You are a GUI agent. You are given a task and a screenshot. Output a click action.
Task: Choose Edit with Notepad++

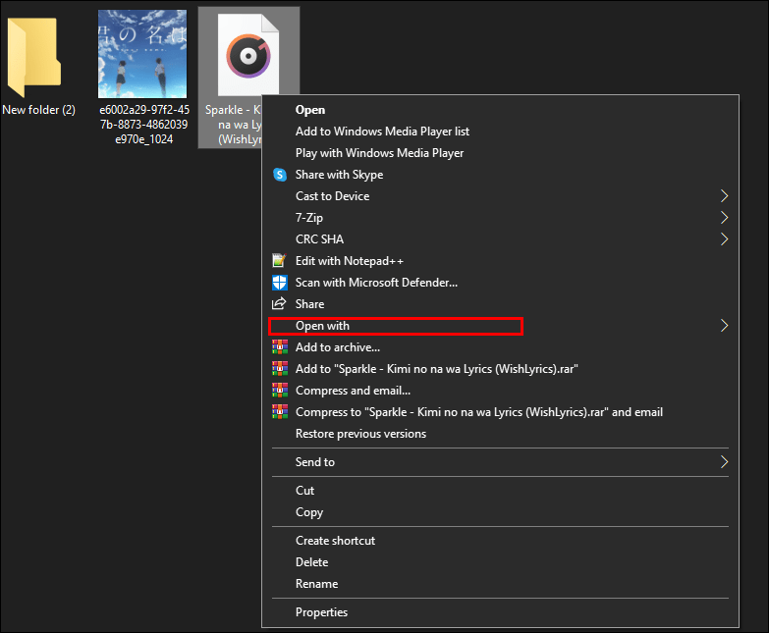pyautogui.click(x=500, y=261)
